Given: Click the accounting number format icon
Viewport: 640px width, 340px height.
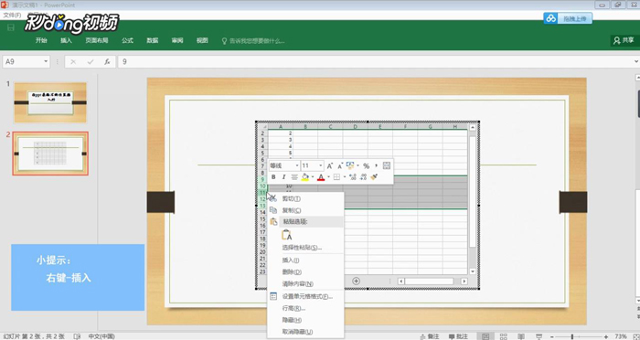Looking at the screenshot, I should coord(350,165).
